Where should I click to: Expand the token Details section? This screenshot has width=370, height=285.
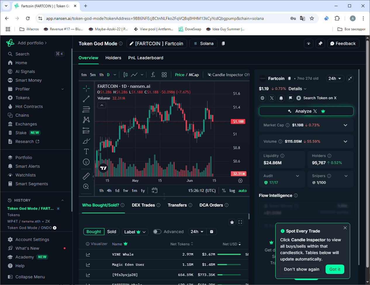(x=298, y=89)
